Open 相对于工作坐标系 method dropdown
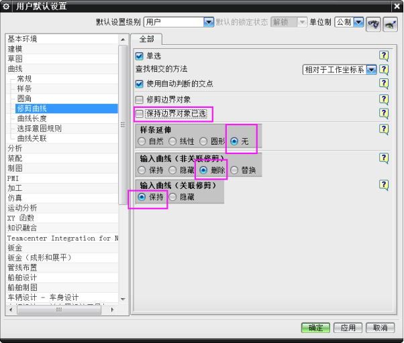 [x=371, y=70]
